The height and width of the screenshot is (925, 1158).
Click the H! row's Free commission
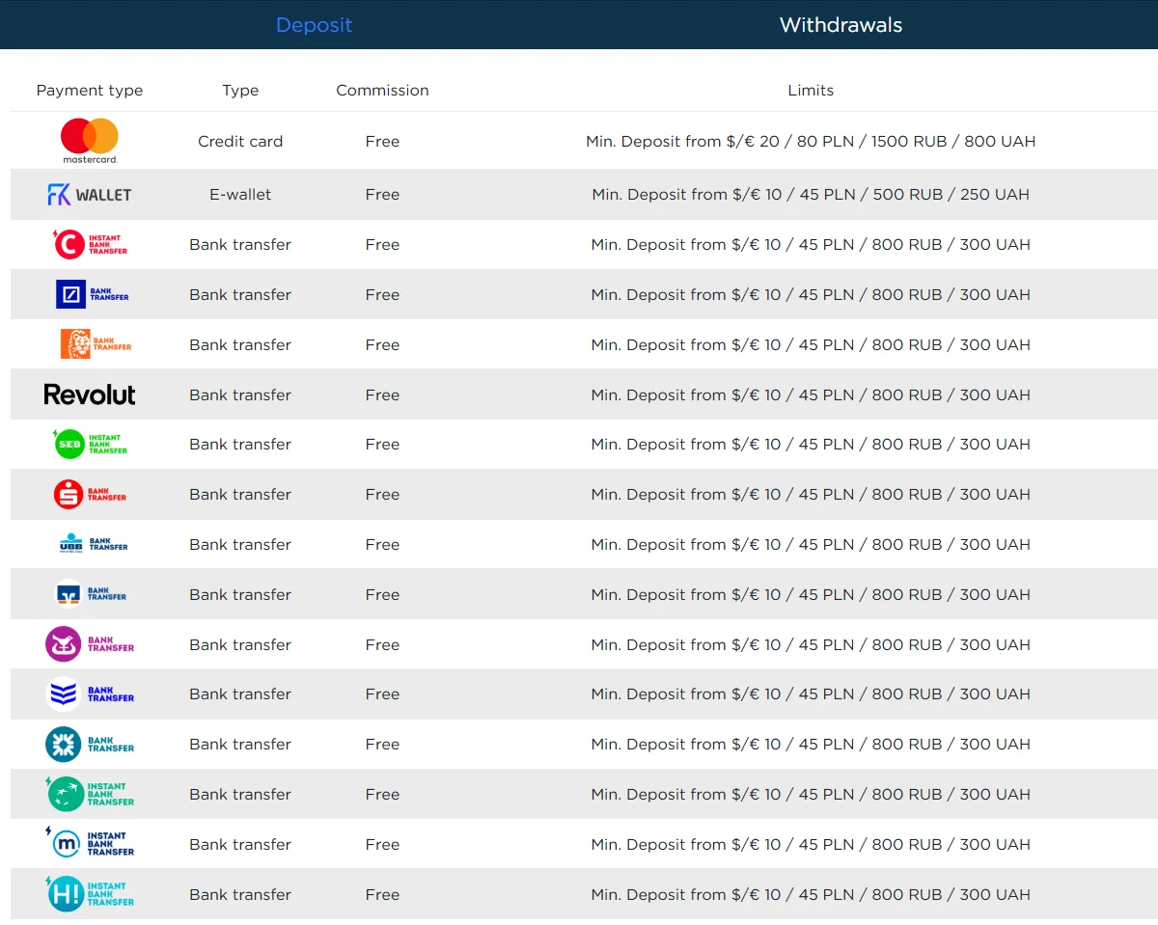(382, 894)
